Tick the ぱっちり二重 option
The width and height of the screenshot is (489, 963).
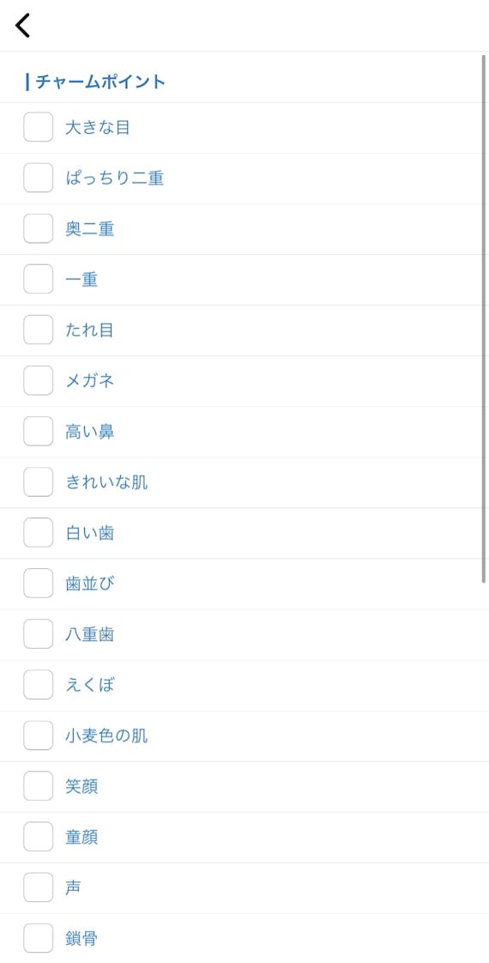(38, 178)
